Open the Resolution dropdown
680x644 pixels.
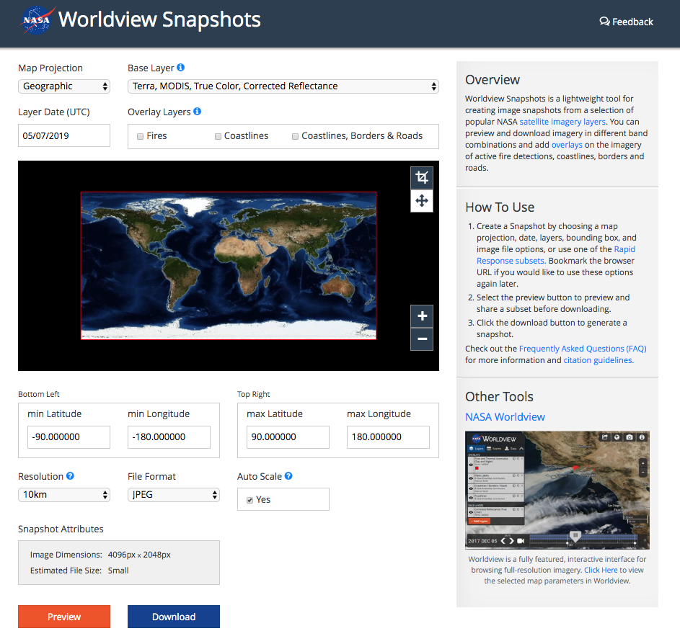point(64,495)
